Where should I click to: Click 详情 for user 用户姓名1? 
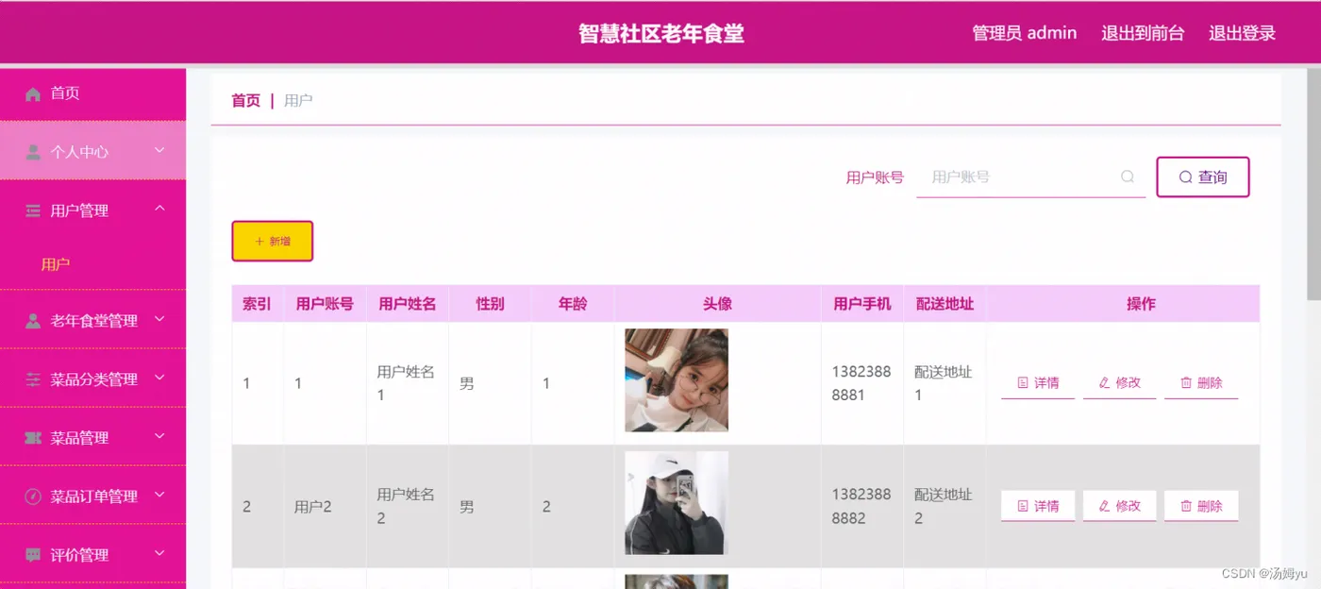pos(1038,382)
